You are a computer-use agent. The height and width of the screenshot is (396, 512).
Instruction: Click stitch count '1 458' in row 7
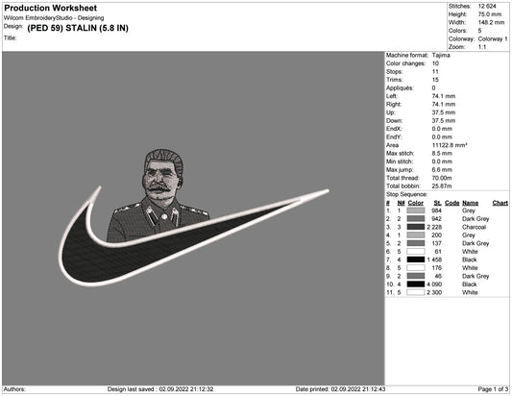click(434, 260)
